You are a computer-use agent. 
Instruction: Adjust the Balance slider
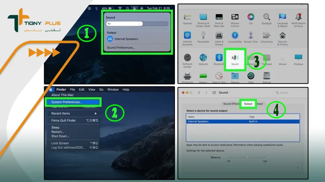tap(247, 157)
